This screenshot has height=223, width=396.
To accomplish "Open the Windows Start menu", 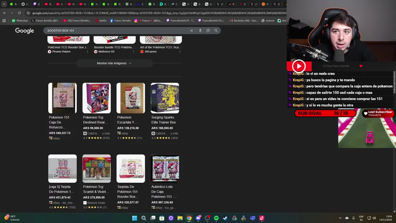I will point(135,218).
